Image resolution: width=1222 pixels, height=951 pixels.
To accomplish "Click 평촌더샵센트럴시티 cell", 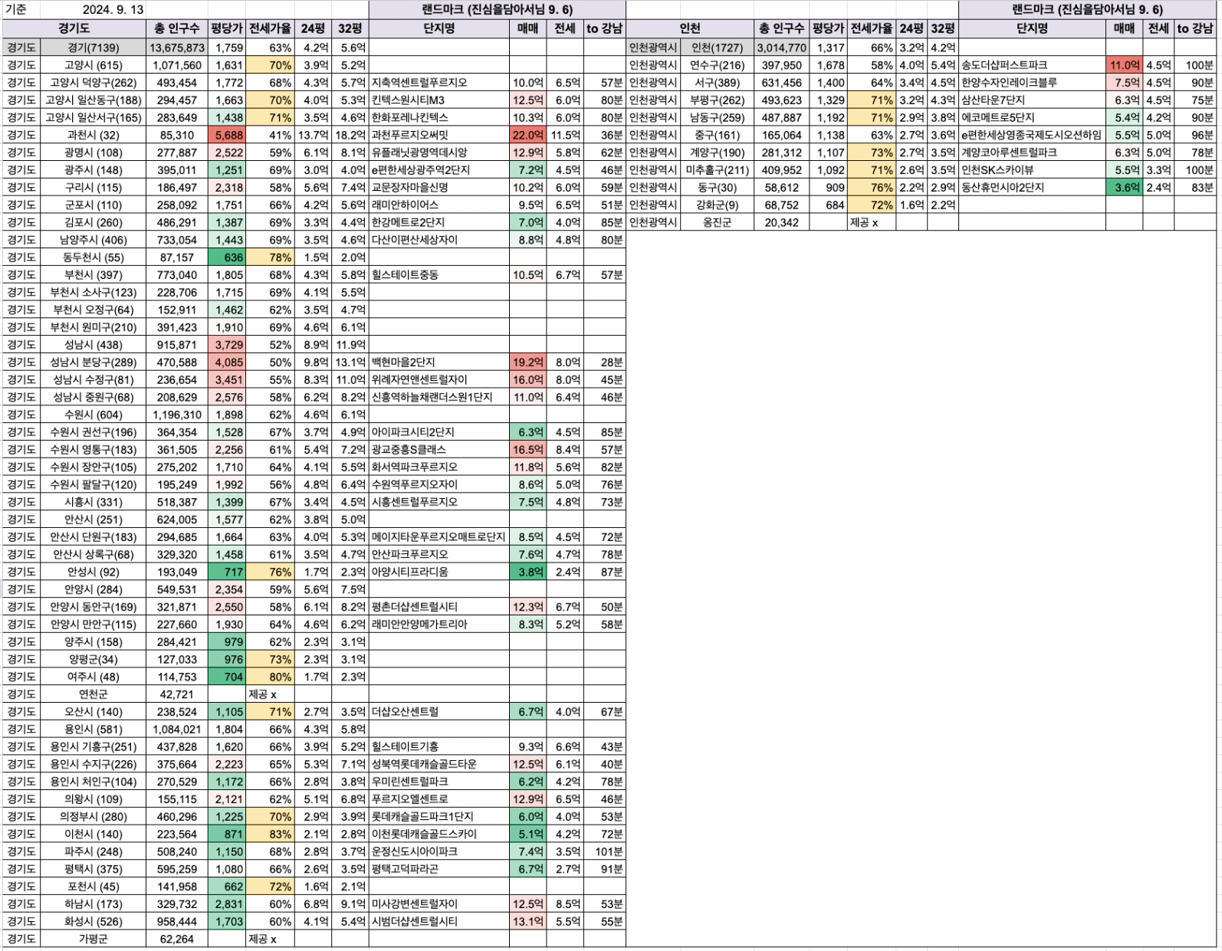I will pos(439,607).
